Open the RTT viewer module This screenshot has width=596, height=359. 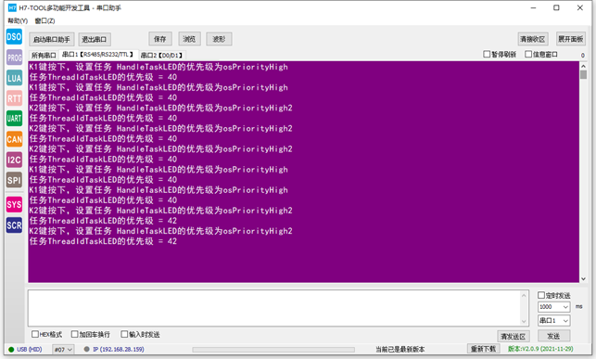(14, 98)
